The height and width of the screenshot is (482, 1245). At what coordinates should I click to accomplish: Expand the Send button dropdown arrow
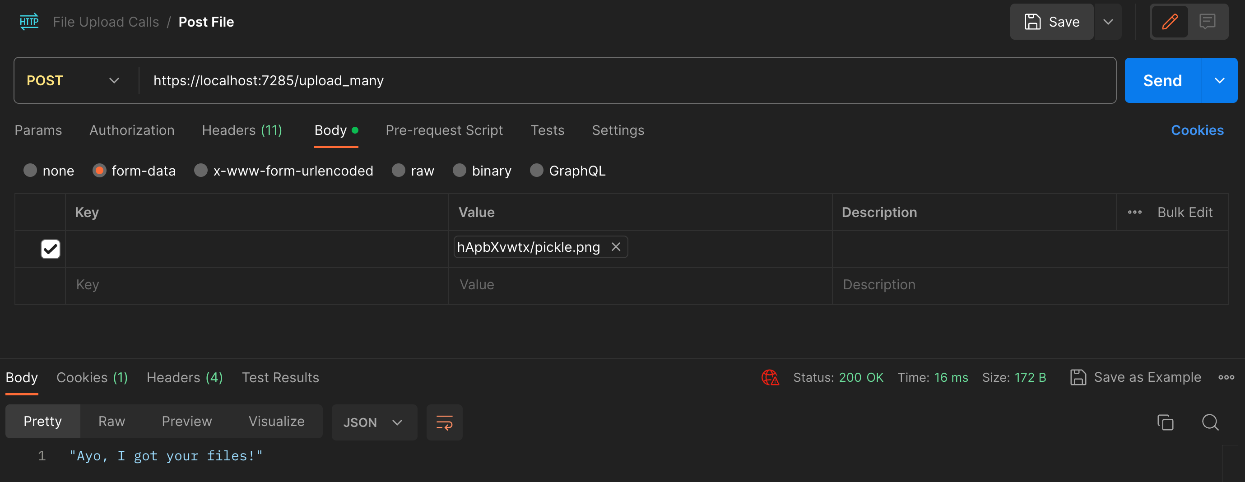coord(1219,81)
